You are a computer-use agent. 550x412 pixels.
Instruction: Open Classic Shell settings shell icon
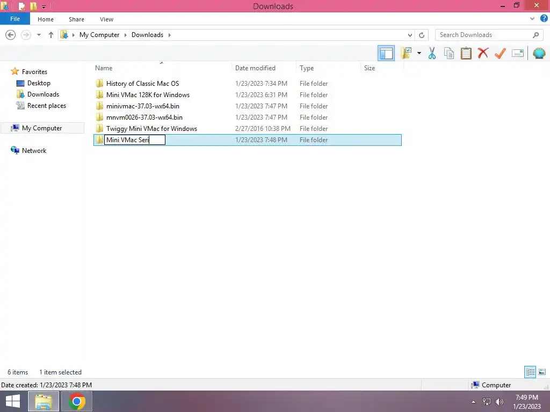coord(539,53)
